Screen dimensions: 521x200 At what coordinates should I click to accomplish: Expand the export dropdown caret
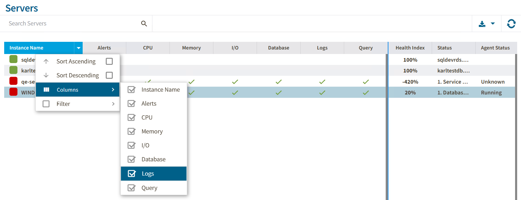[493, 24]
